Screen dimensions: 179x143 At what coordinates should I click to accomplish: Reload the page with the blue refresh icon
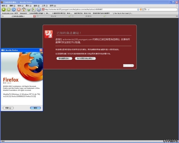click(x=14, y=9)
